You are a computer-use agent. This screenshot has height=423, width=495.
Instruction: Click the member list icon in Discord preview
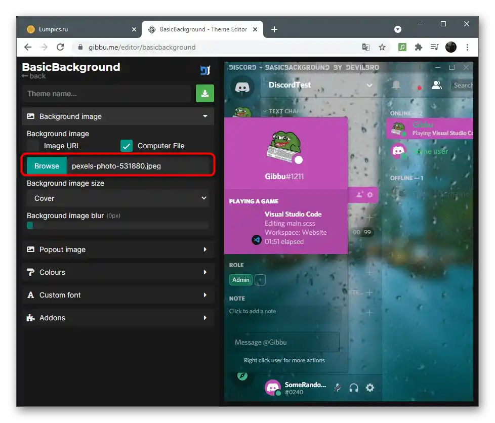(x=437, y=85)
